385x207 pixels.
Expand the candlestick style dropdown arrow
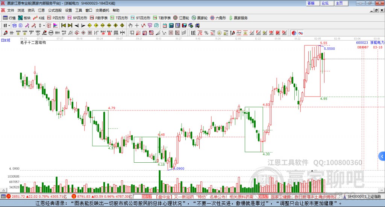(44, 26)
